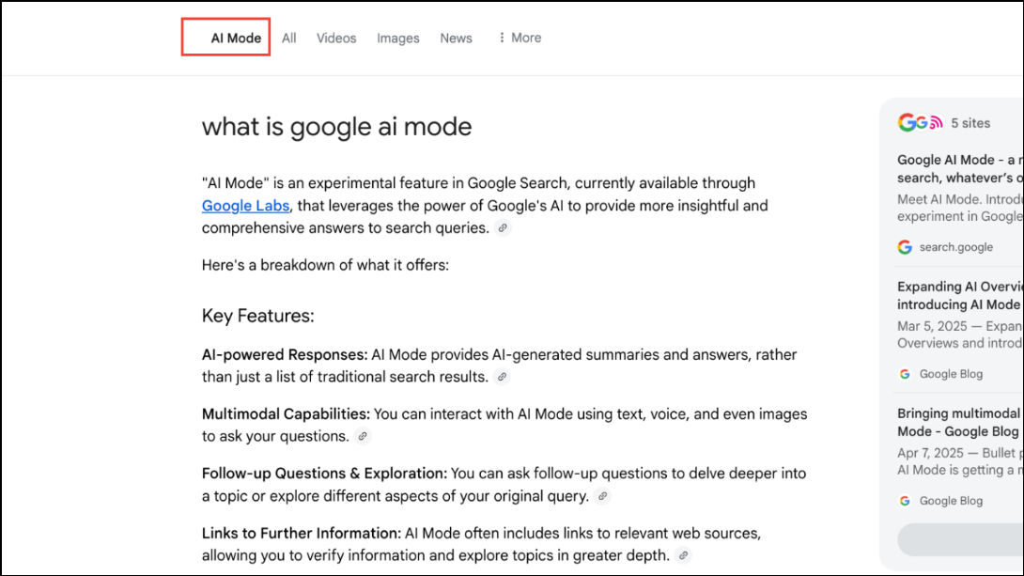Open the 'Google AI Mode' source card
This screenshot has width=1024, height=576.
tap(960, 204)
